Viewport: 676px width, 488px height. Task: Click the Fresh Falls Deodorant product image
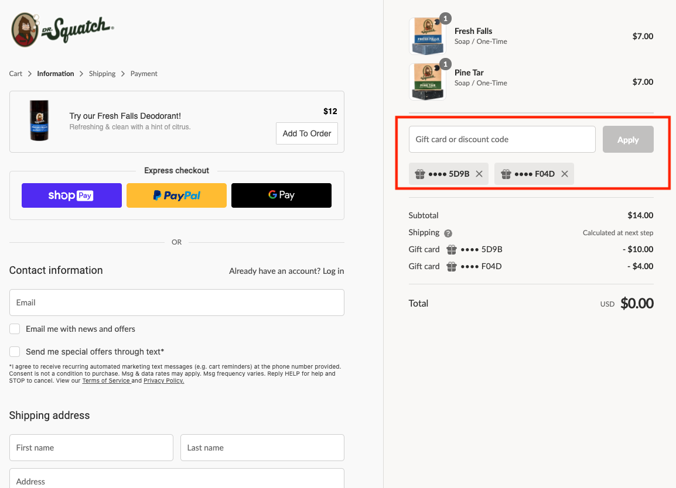point(39,121)
